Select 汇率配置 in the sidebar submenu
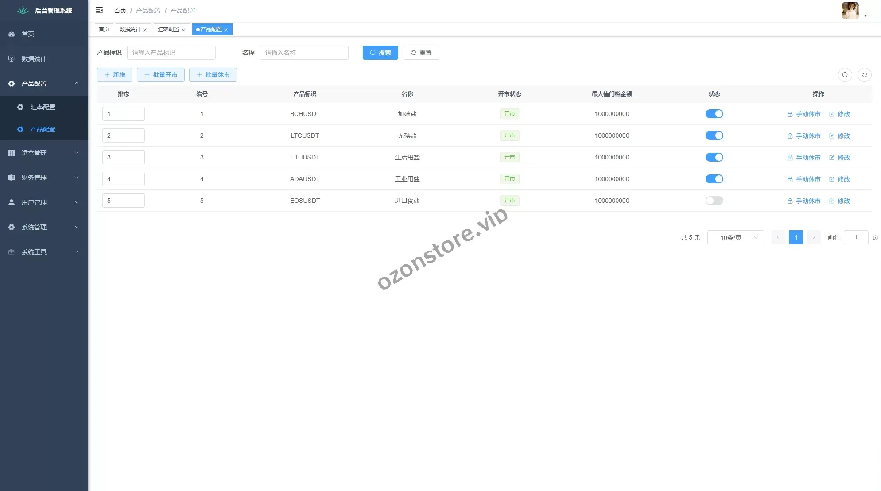Screen dimensions: 881x491 [x=43, y=107]
